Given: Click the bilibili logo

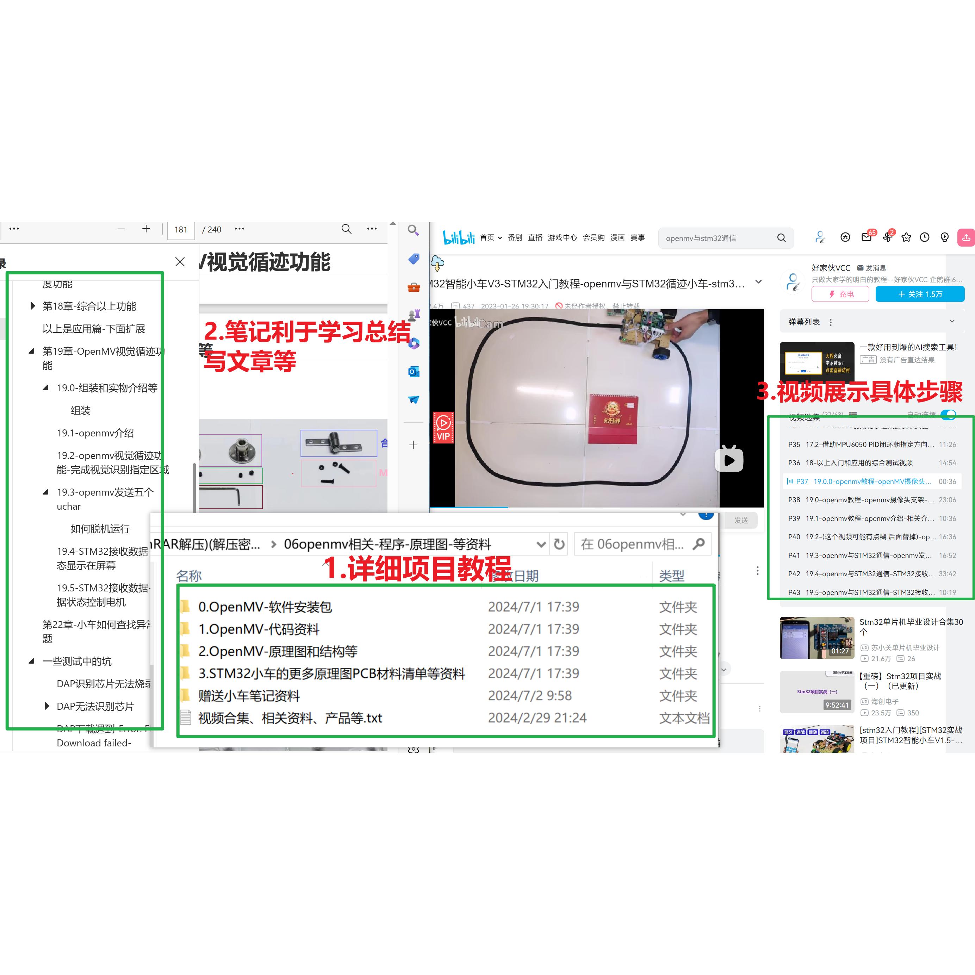Looking at the screenshot, I should [459, 237].
